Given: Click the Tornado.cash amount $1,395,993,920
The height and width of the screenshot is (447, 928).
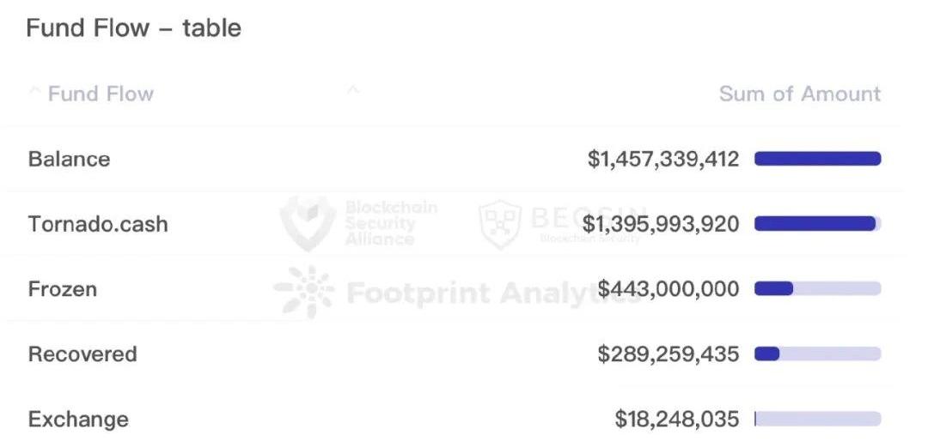Looking at the screenshot, I should (x=660, y=224).
